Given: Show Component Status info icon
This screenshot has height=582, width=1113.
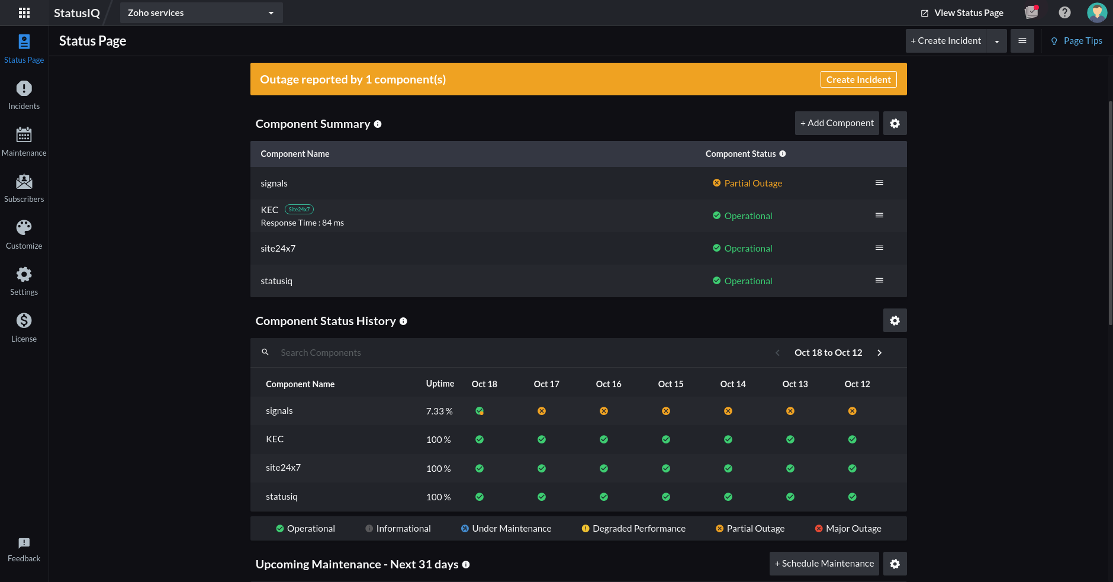Looking at the screenshot, I should click(783, 154).
